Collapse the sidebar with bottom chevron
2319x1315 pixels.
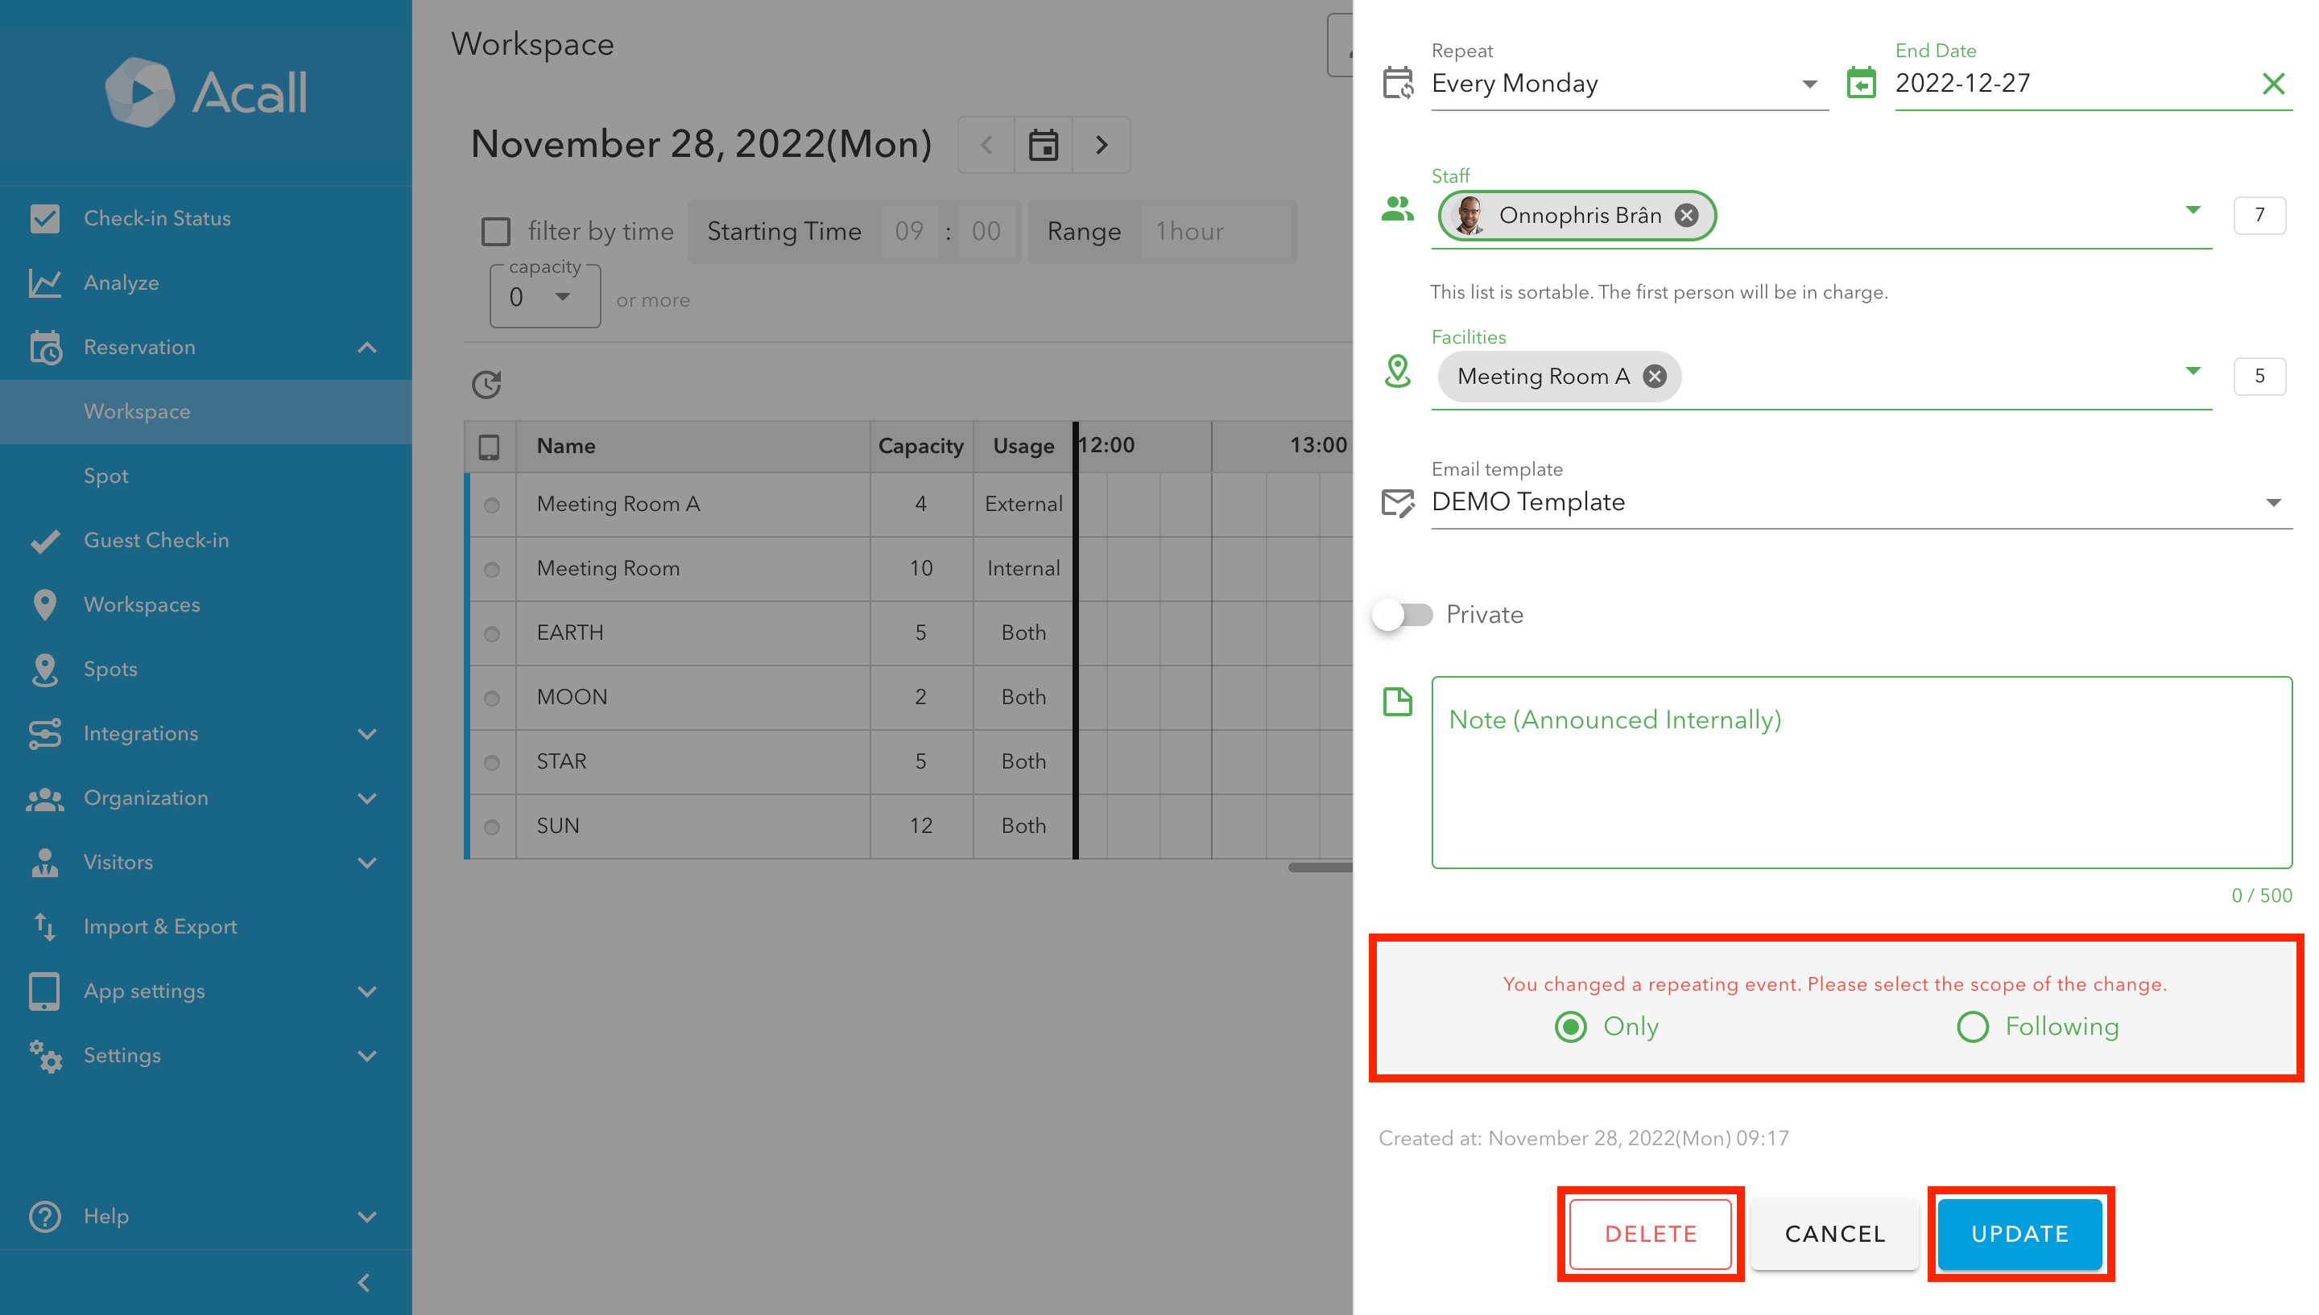point(364,1283)
